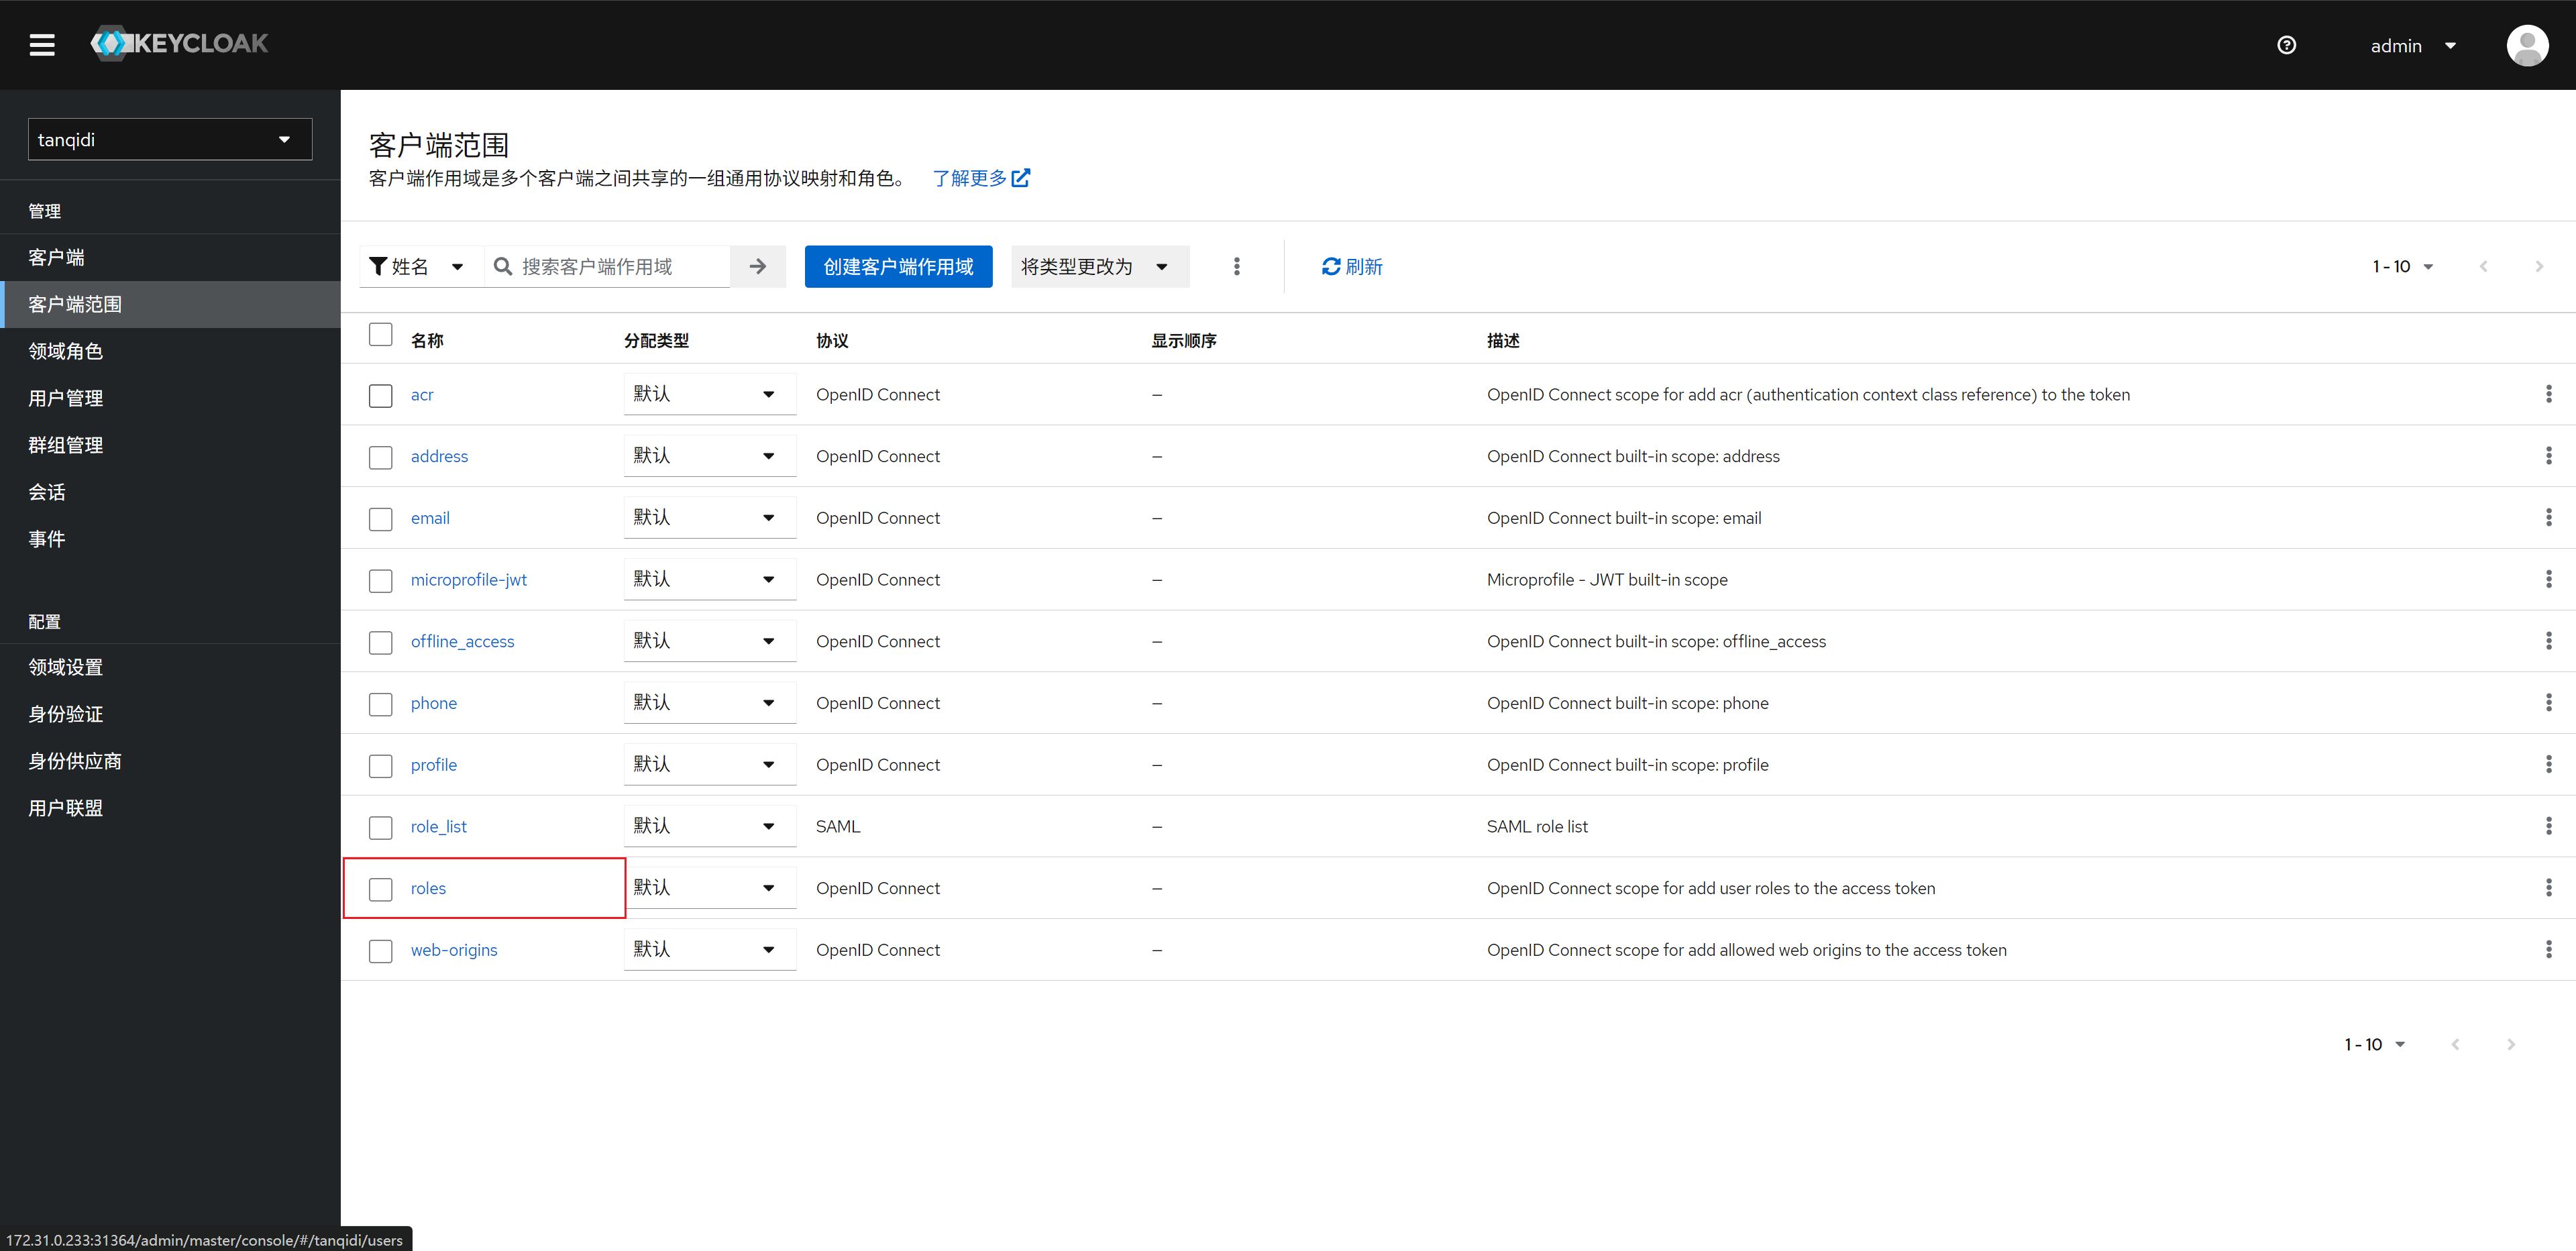
Task: Navigate to 会话 in sidebar
Action: 170,492
